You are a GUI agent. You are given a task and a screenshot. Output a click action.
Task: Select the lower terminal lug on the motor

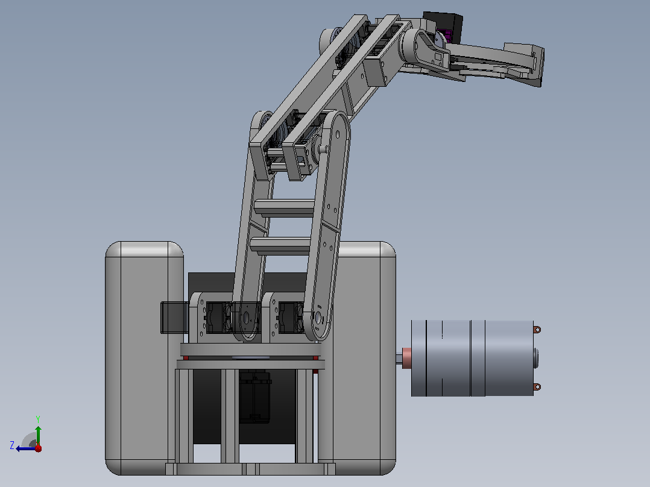[x=537, y=387]
